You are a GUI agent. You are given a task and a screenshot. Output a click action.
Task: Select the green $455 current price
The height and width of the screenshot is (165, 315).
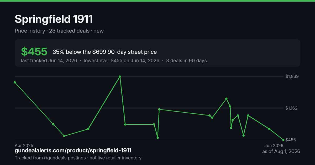click(x=34, y=52)
